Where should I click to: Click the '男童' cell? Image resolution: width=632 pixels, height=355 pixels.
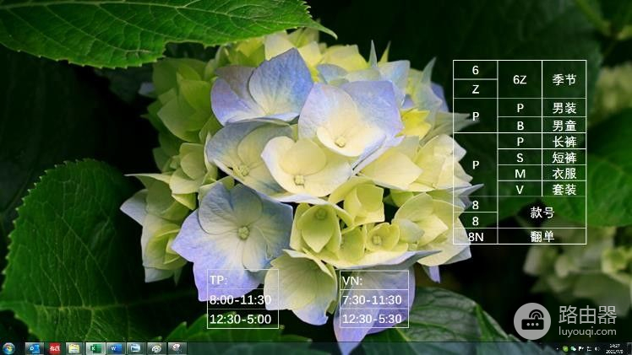pos(564,126)
